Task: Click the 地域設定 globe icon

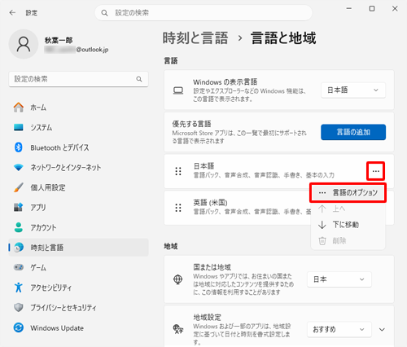Action: click(178, 329)
